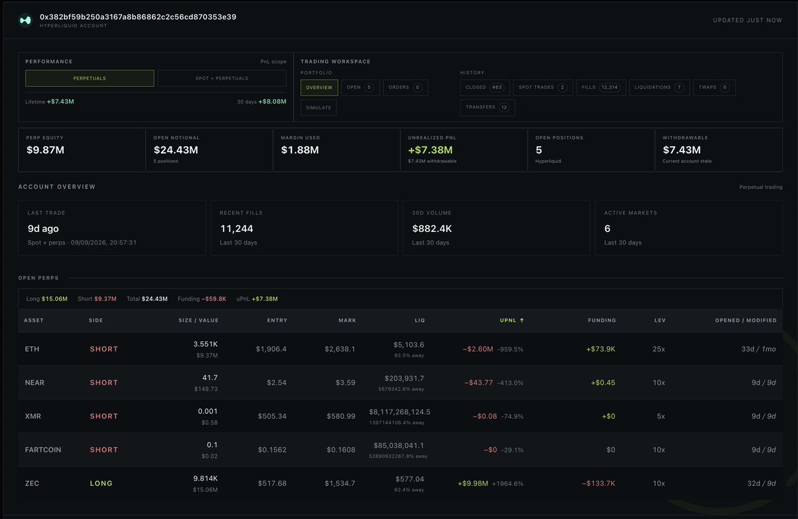Select the FARTCOIN asset row

pyautogui.click(x=400, y=450)
